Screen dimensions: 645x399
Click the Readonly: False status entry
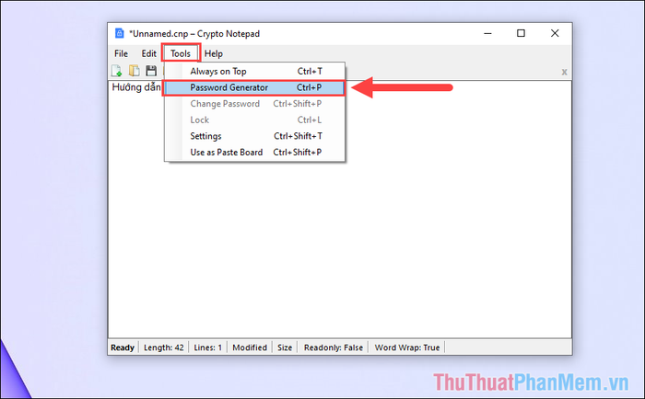(x=334, y=348)
